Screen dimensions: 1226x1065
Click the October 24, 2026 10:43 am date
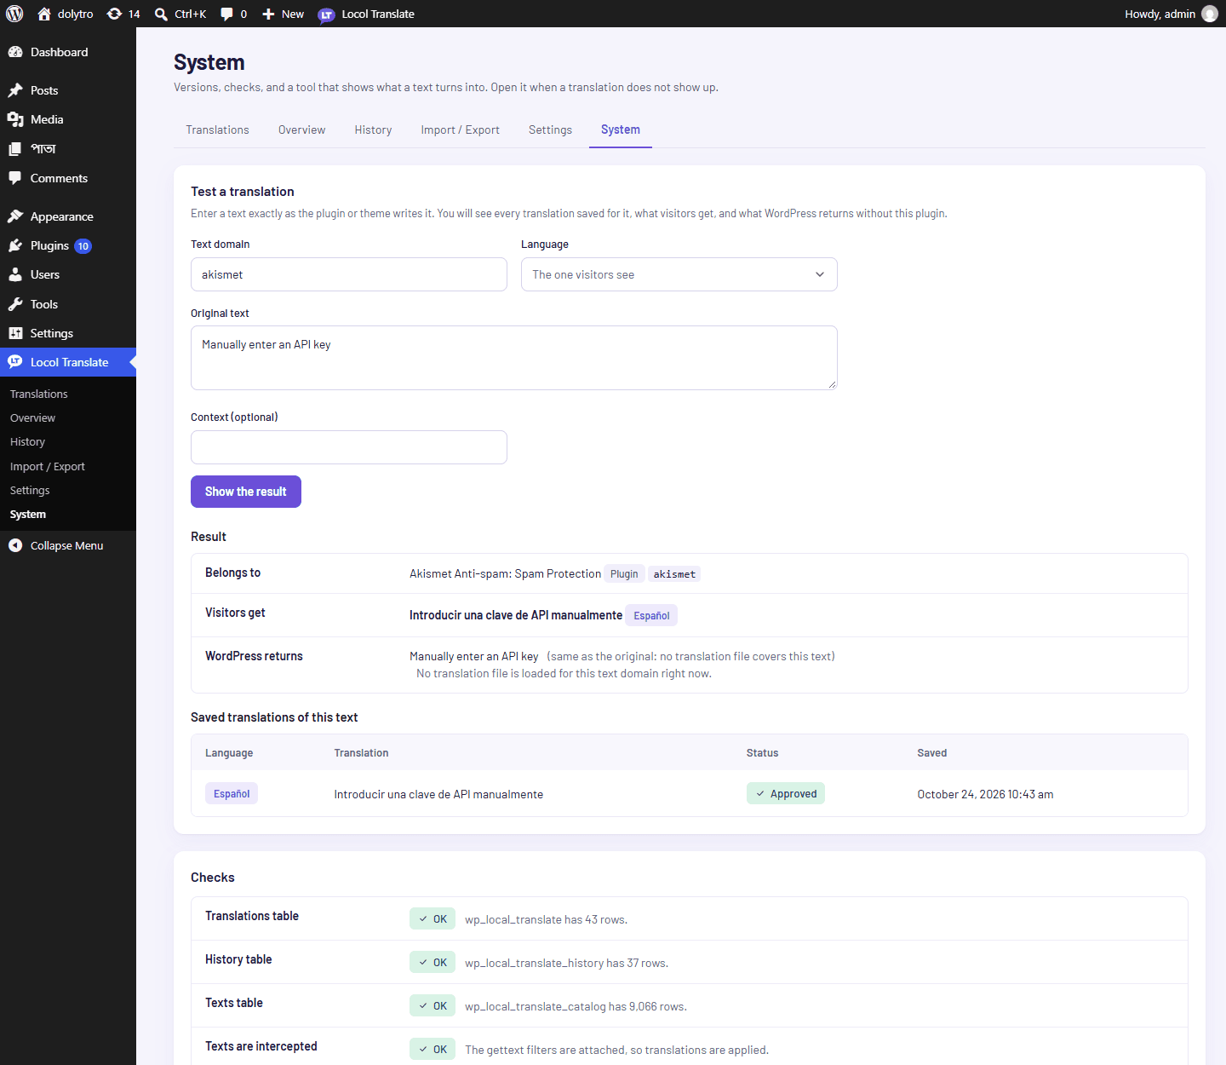pyautogui.click(x=985, y=794)
